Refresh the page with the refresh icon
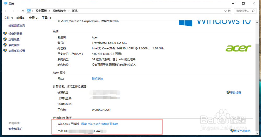 (x=229, y=11)
